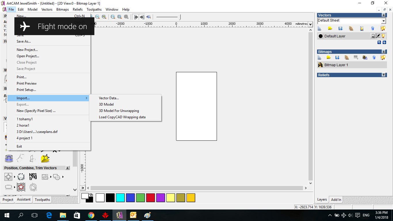Click Save As... in File menu
Image resolution: width=393 pixels, height=221 pixels.
pyautogui.click(x=49, y=41)
